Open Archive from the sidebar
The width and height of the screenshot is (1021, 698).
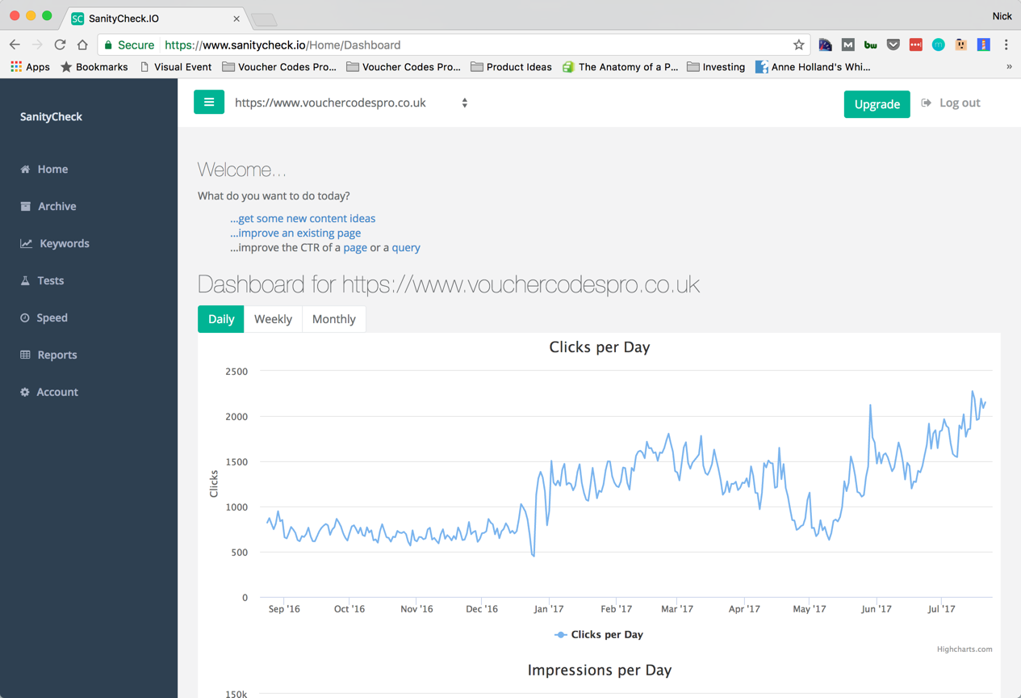[x=48, y=206]
